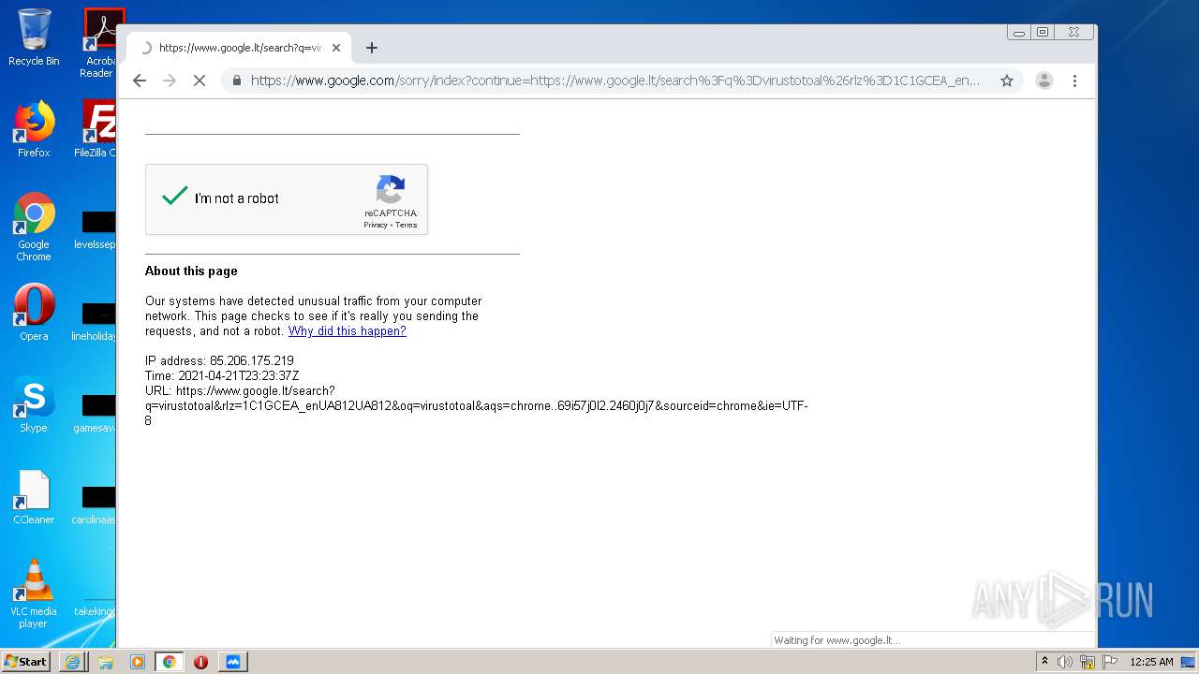1199x674 pixels.
Task: Select the google.lt search tab
Action: coord(239,48)
